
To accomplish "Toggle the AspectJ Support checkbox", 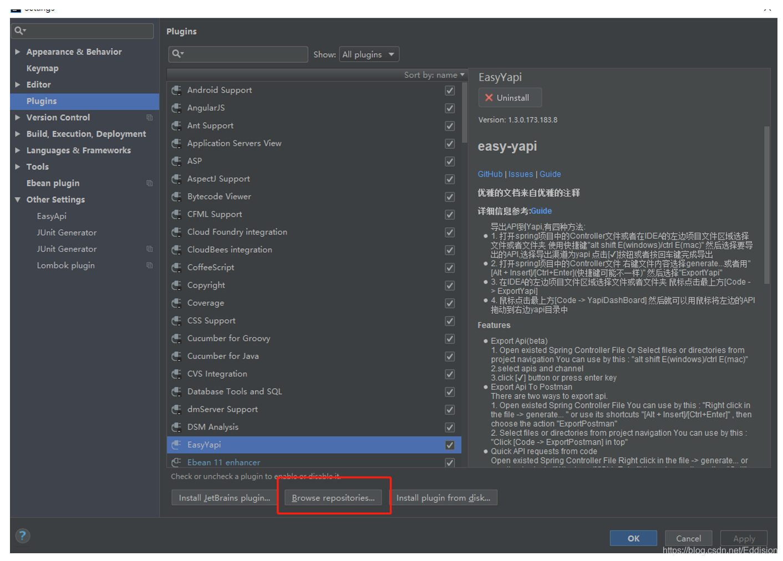I will pyautogui.click(x=450, y=179).
